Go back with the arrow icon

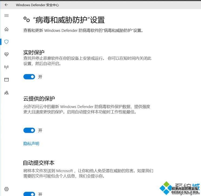6,5
